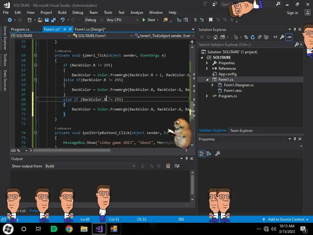Open the Build menu
313x235 pixels.
point(62,12)
